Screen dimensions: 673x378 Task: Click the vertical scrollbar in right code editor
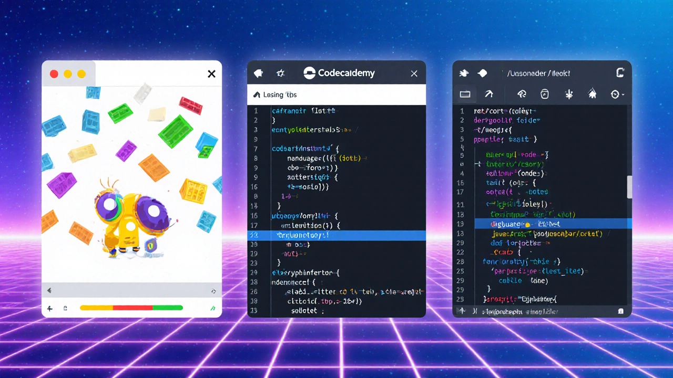(x=629, y=187)
